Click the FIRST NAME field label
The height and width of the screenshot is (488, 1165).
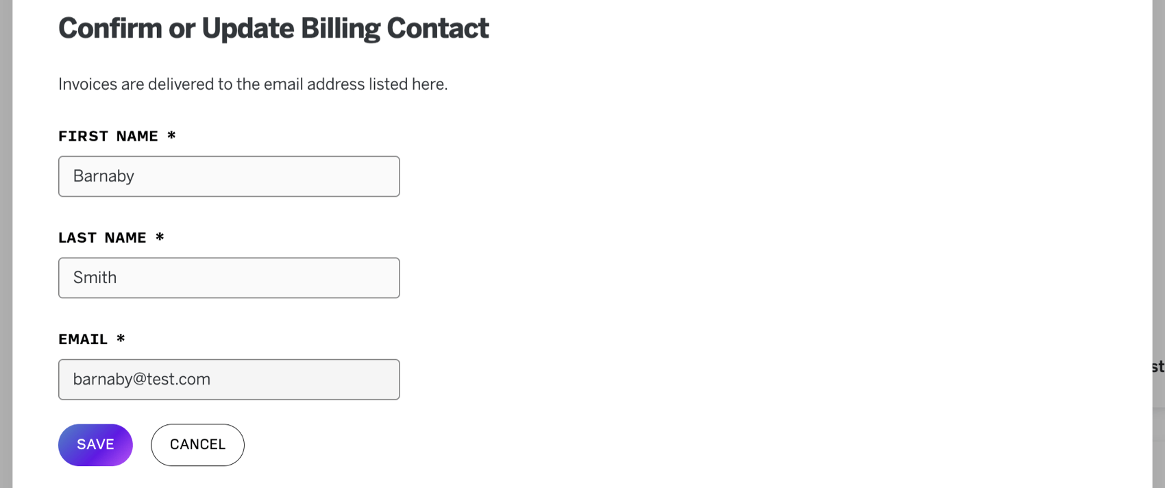click(108, 136)
